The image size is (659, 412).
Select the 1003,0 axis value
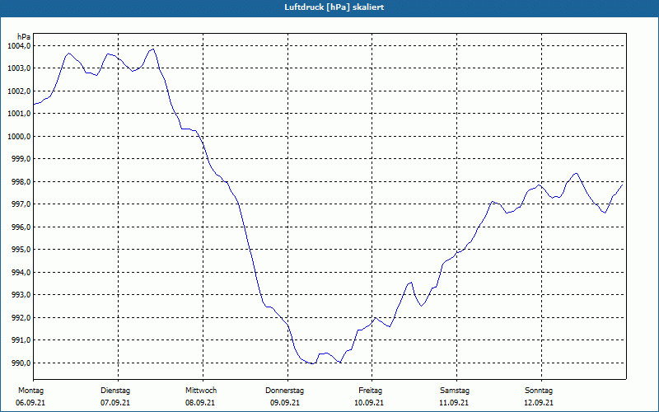click(19, 68)
